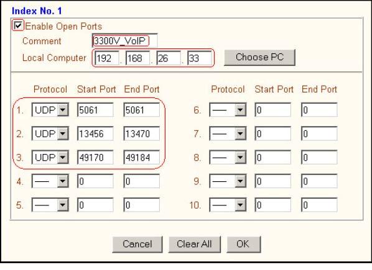Open the row 10 protocol dropdown
The height and width of the screenshot is (270, 372).
coord(228,205)
